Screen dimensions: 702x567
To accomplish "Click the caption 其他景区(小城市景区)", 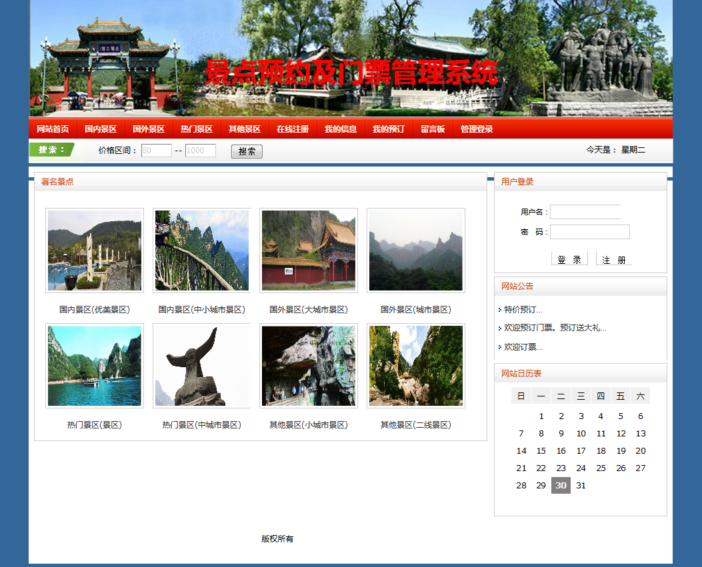I will pos(309,424).
